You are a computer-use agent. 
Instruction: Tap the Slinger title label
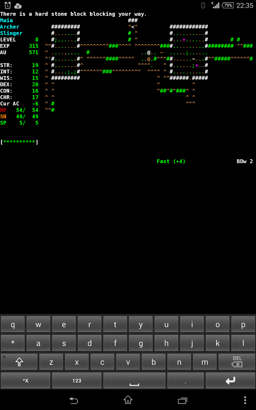[11, 33]
